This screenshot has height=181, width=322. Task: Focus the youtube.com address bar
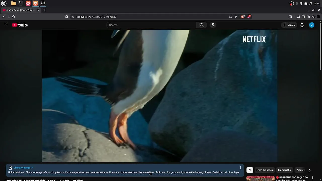pyautogui.click(x=151, y=17)
